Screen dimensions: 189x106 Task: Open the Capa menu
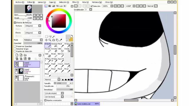(x=52, y=2)
